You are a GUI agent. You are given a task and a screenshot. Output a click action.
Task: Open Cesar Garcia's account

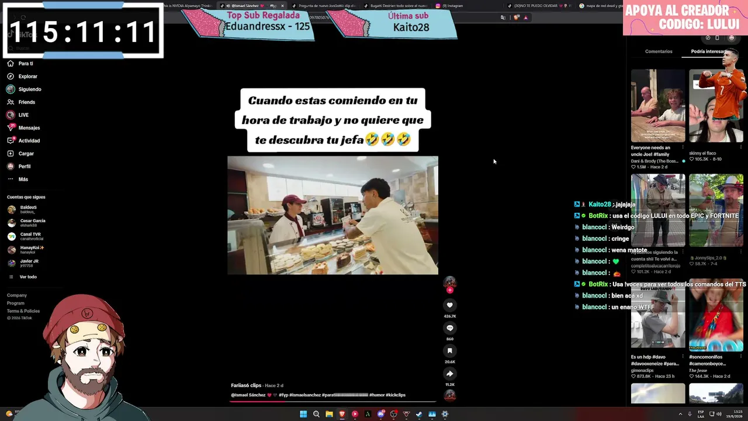coord(26,223)
